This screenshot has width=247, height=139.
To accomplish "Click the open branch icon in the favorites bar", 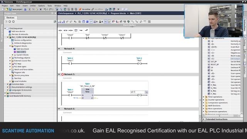I will coord(81,31).
